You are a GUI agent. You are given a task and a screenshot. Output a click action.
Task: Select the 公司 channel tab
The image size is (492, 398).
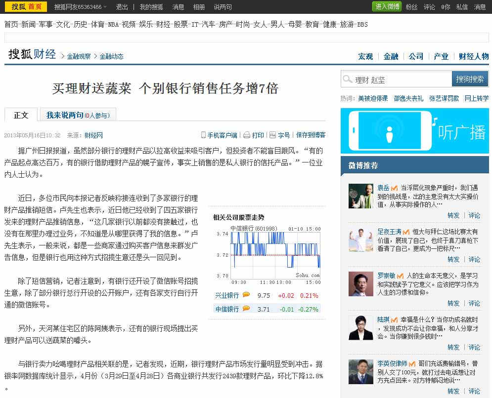416,56
